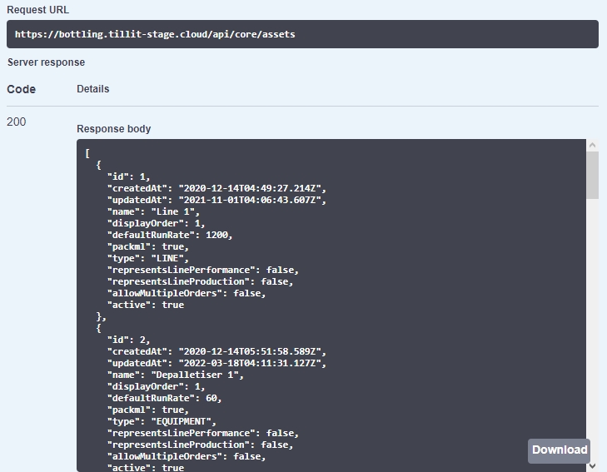Click the updatedAt 2022-03-18T04:11:31.127Z timestamp
This screenshot has height=472, width=607.
(x=252, y=363)
